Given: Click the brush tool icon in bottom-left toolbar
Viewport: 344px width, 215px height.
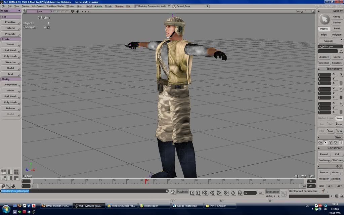Looking at the screenshot, I should 8,186.
